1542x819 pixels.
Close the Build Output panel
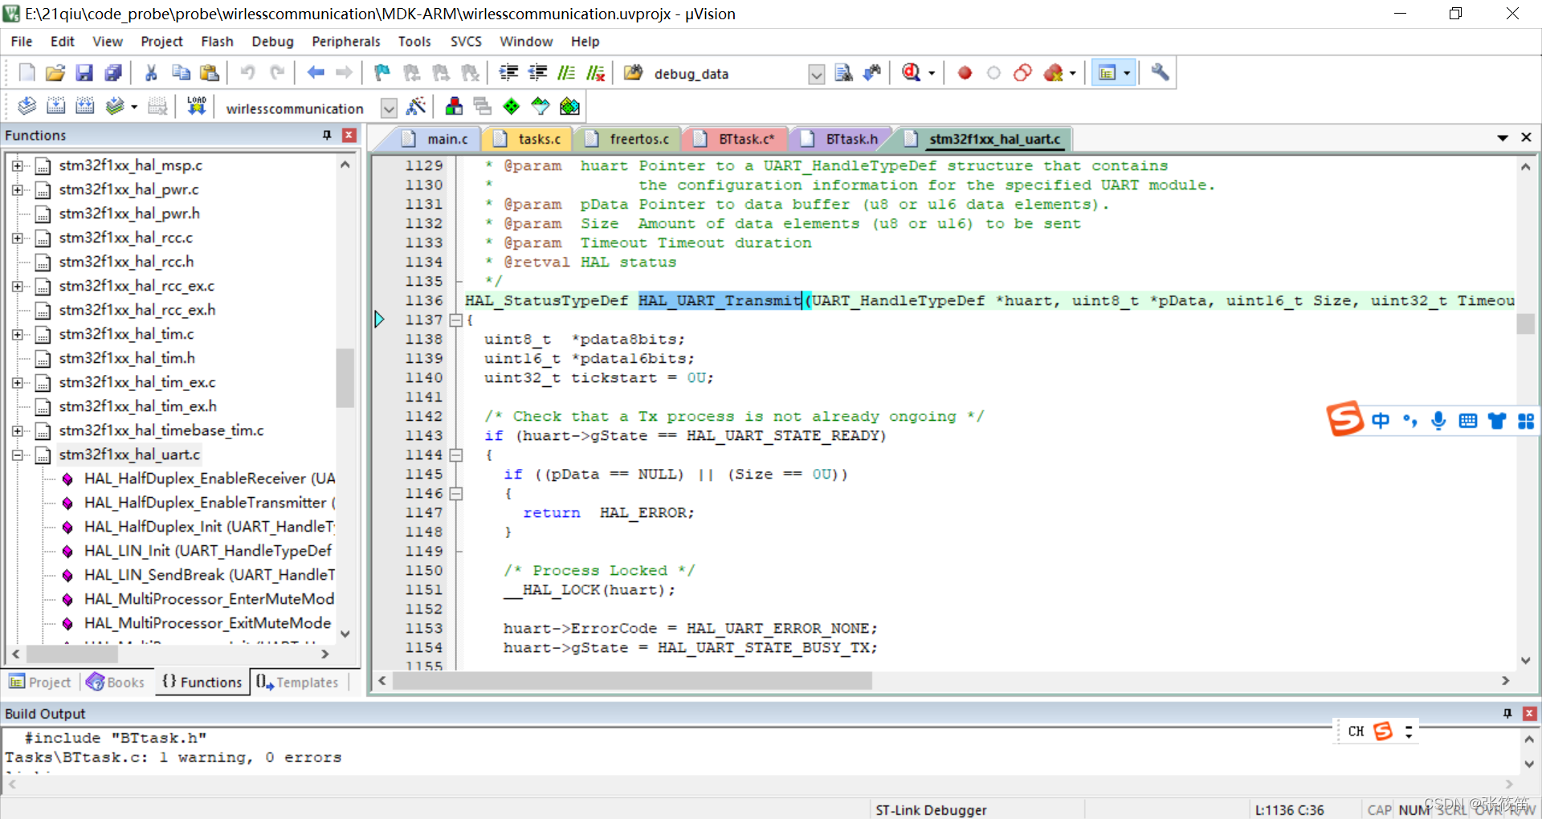pyautogui.click(x=1530, y=713)
